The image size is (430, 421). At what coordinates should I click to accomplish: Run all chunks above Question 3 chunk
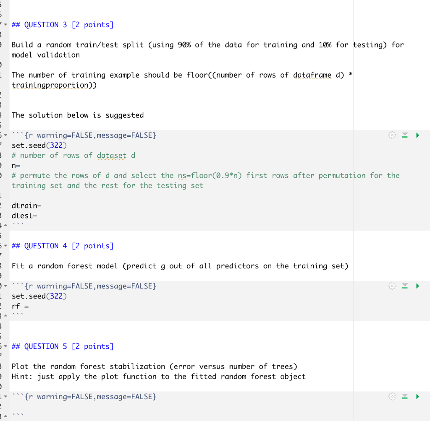(405, 135)
